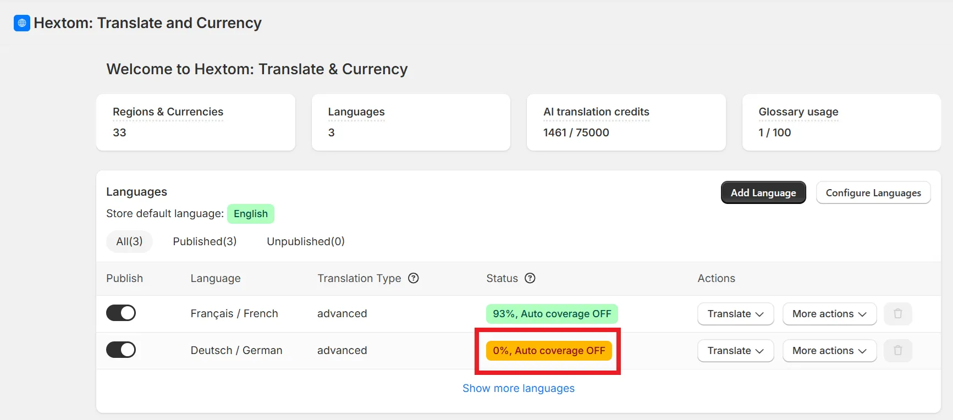Click the Translation Type column header
953x420 pixels.
359,278
